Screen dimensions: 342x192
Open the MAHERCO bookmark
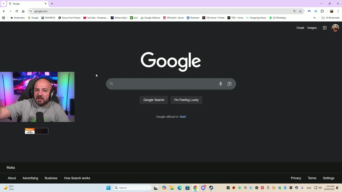[48, 18]
